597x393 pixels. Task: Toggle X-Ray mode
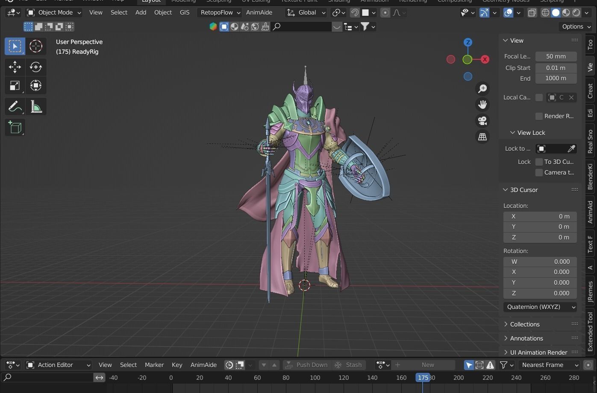(532, 13)
